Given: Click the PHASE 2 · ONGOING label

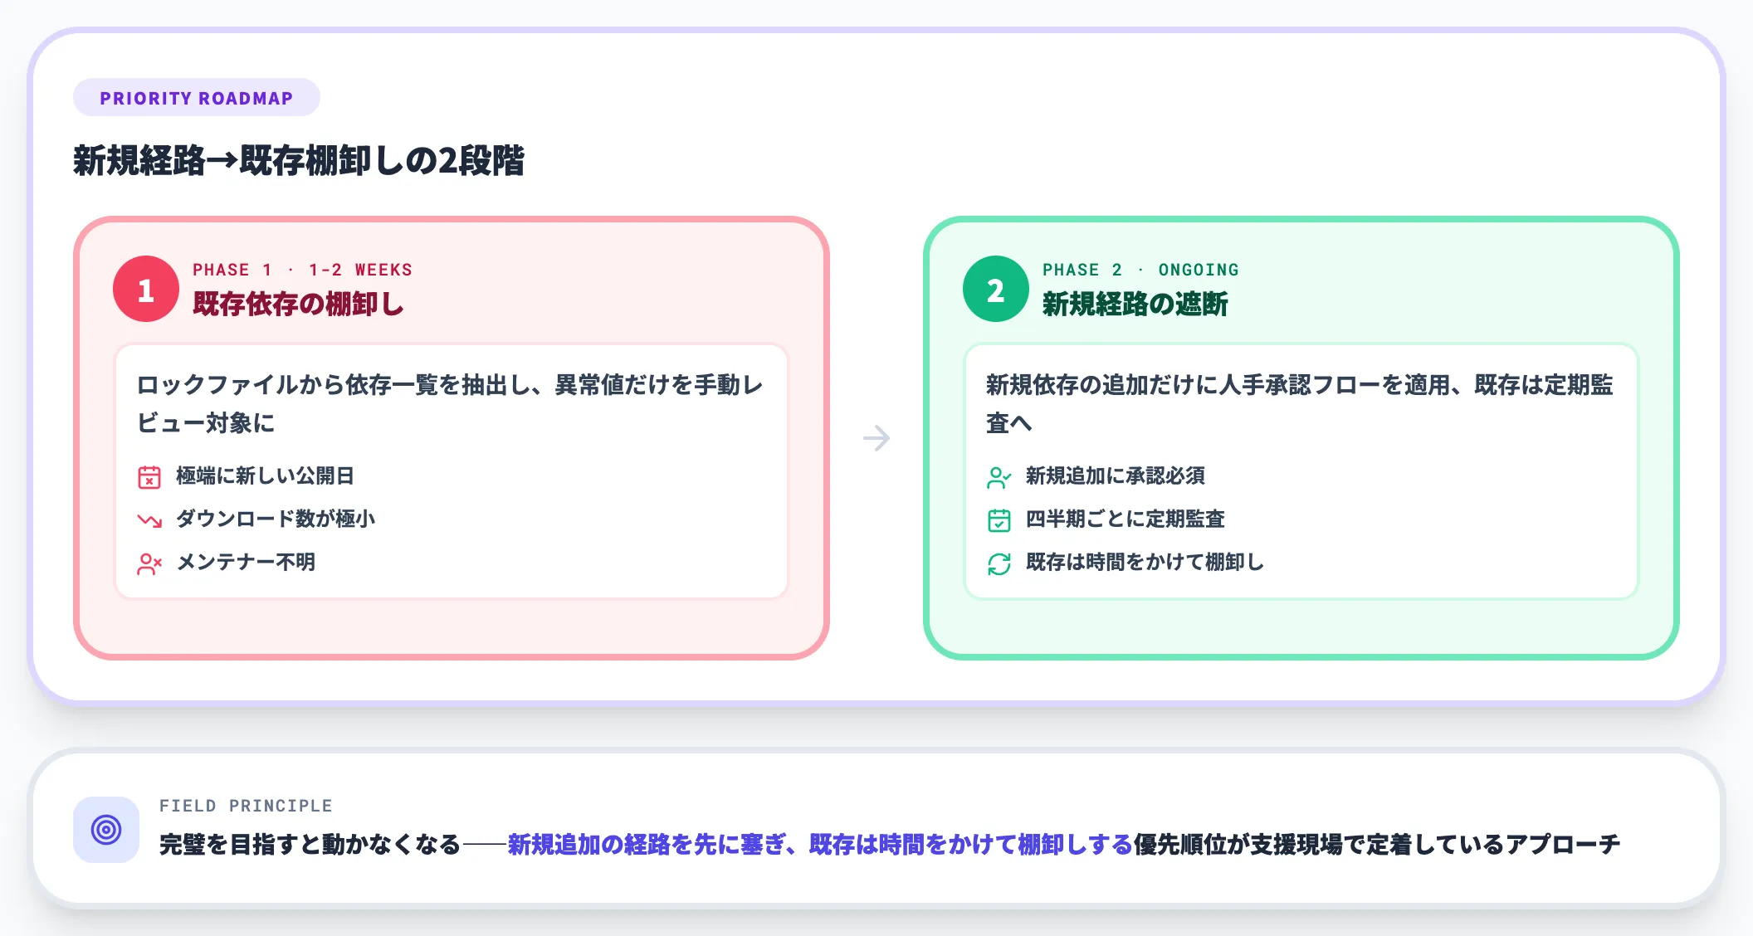Looking at the screenshot, I should point(1140,270).
